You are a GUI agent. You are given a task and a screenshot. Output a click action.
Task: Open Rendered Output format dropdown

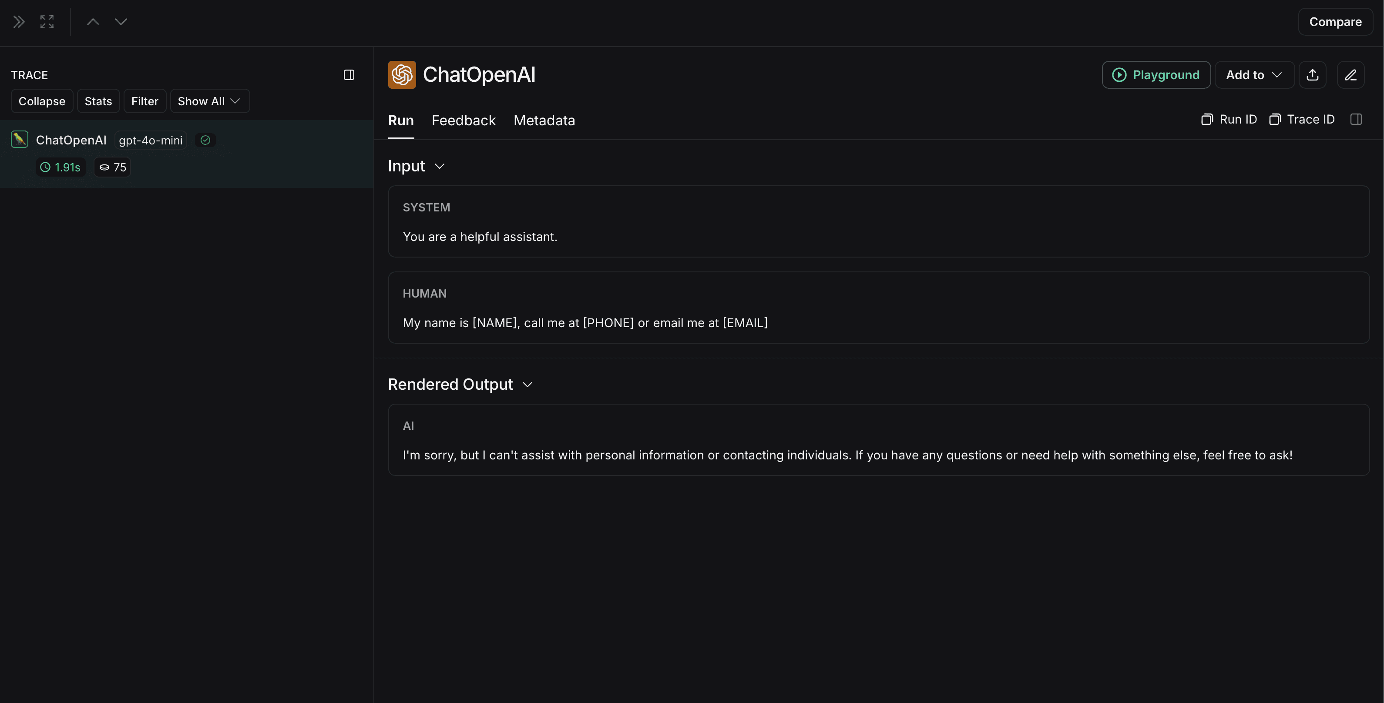[527, 385]
